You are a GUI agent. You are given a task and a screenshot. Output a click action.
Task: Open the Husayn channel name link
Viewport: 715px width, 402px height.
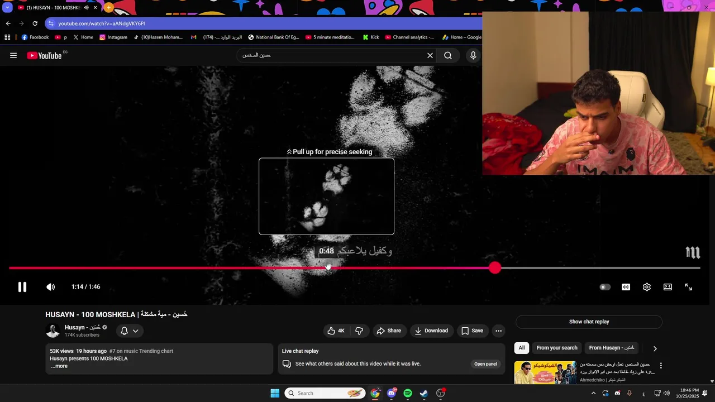(x=83, y=327)
